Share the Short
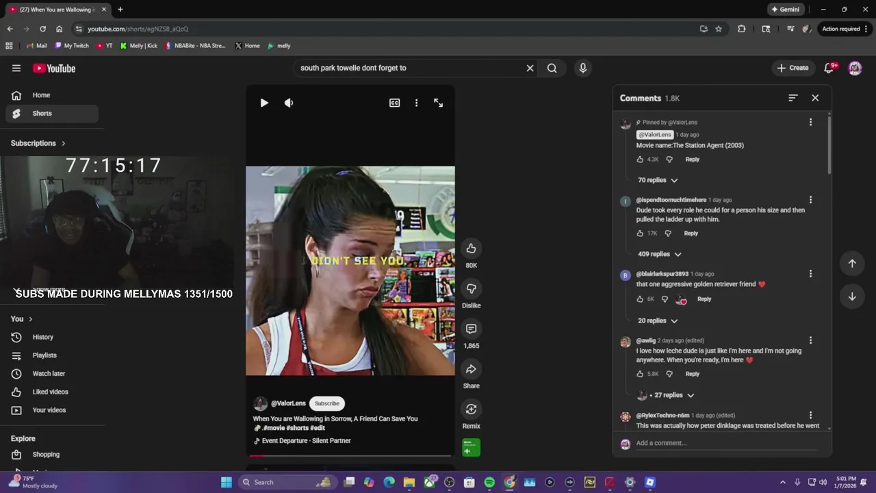The height and width of the screenshot is (493, 876). [471, 369]
